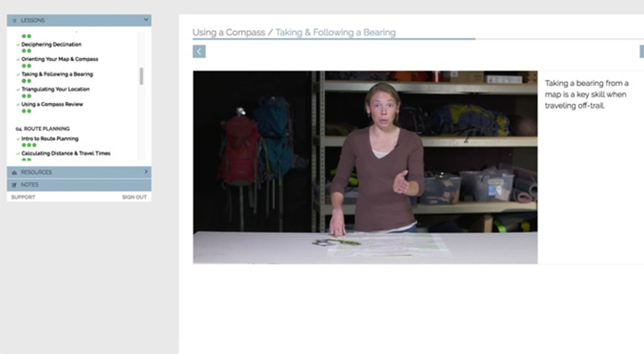Click Sign Out
This screenshot has height=354, width=644.
tap(134, 197)
